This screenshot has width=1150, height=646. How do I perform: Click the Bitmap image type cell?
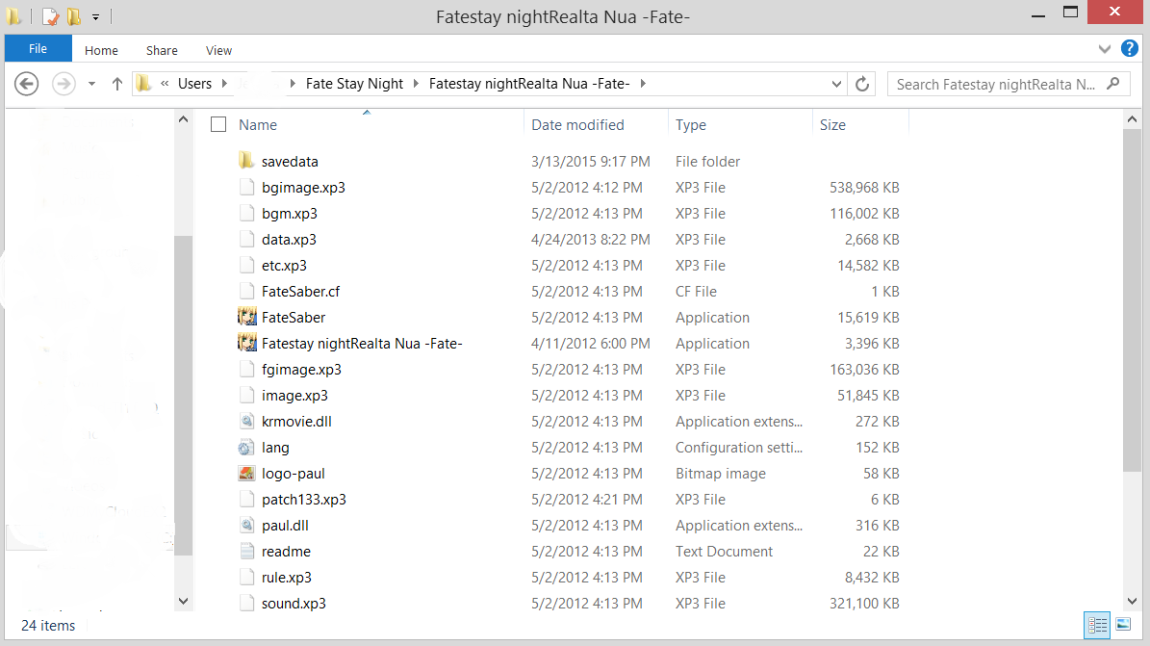click(720, 474)
